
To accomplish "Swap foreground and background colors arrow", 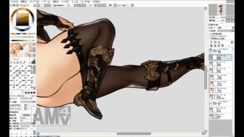I will 34,59.
